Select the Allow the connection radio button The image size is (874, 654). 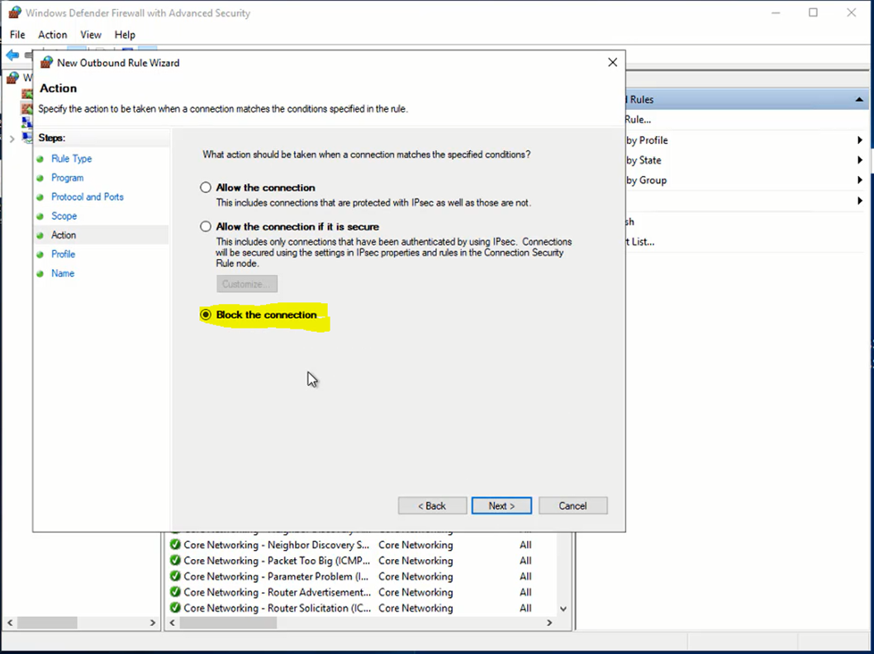pyautogui.click(x=206, y=187)
